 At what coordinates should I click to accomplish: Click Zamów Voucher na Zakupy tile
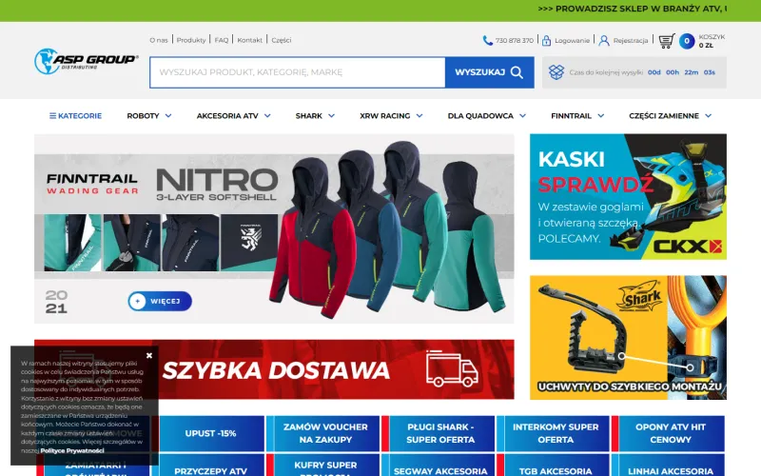[325, 433]
